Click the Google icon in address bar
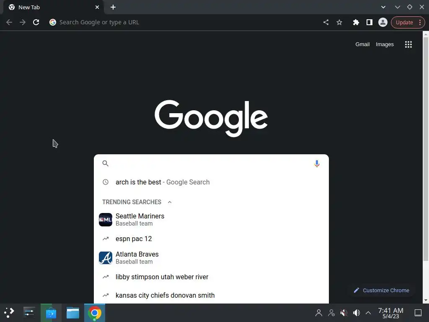The image size is (429, 322). [x=52, y=22]
